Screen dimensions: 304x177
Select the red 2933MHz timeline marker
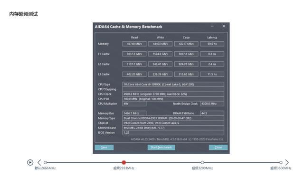[123, 162]
